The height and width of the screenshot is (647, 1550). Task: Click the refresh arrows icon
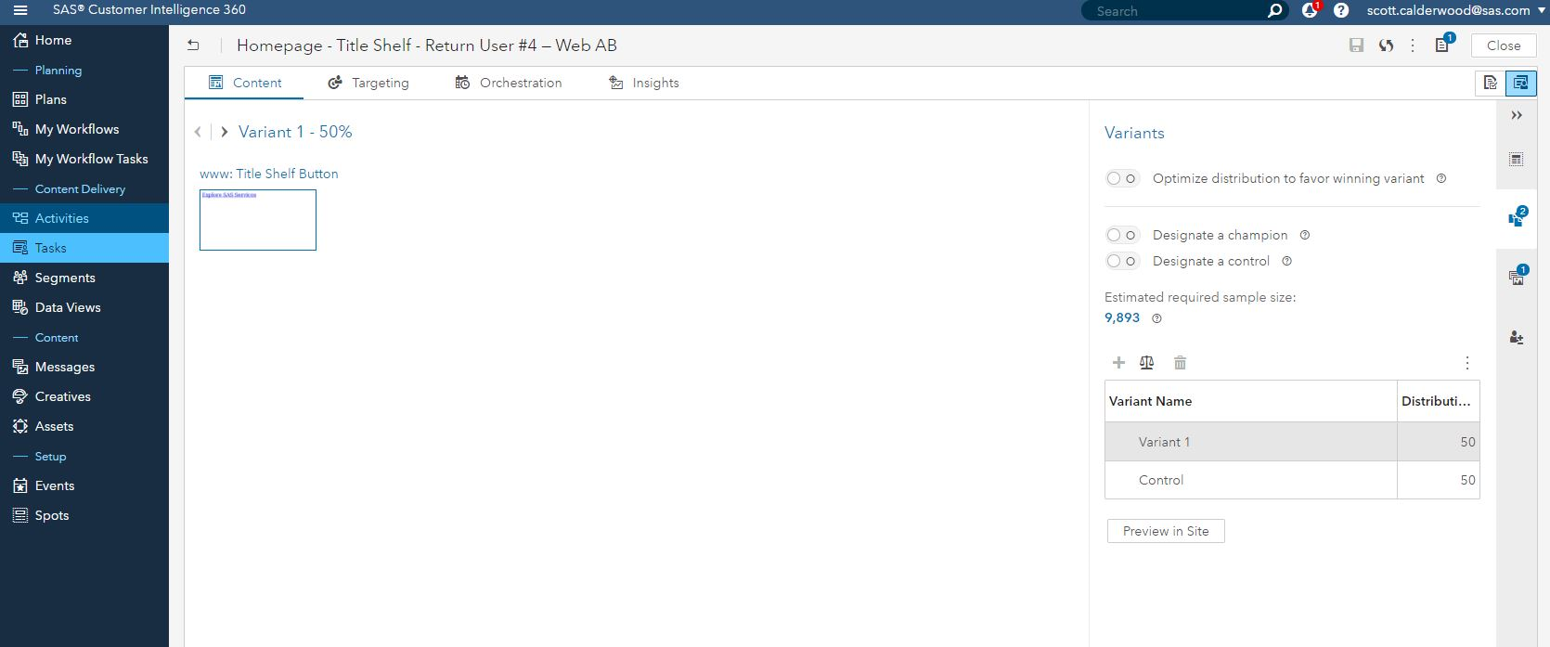(x=1386, y=45)
